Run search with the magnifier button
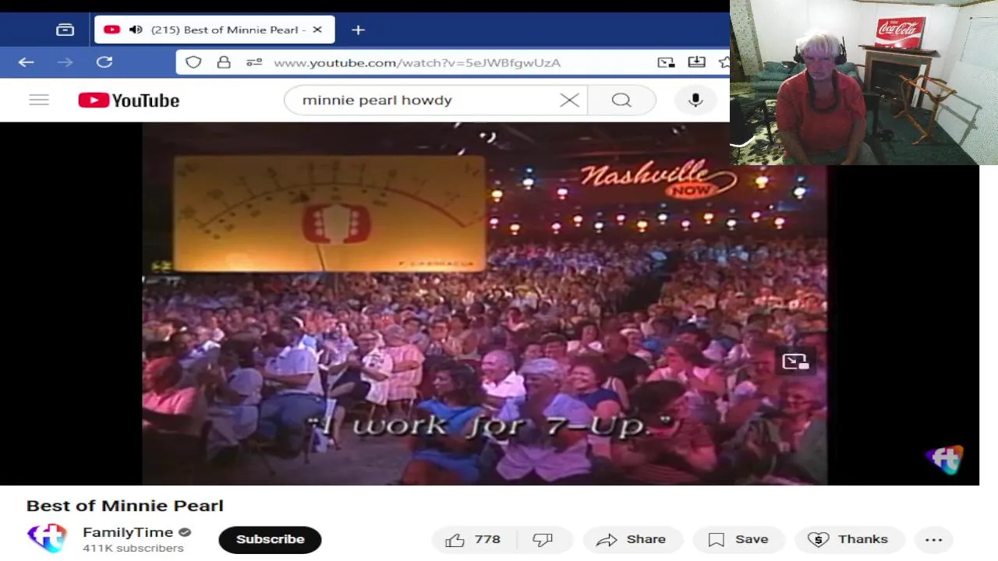The image size is (998, 561). (621, 100)
